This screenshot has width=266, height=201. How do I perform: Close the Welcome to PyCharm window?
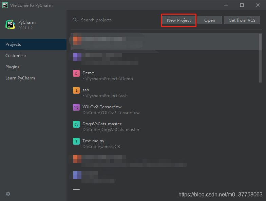pyautogui.click(x=258, y=5)
